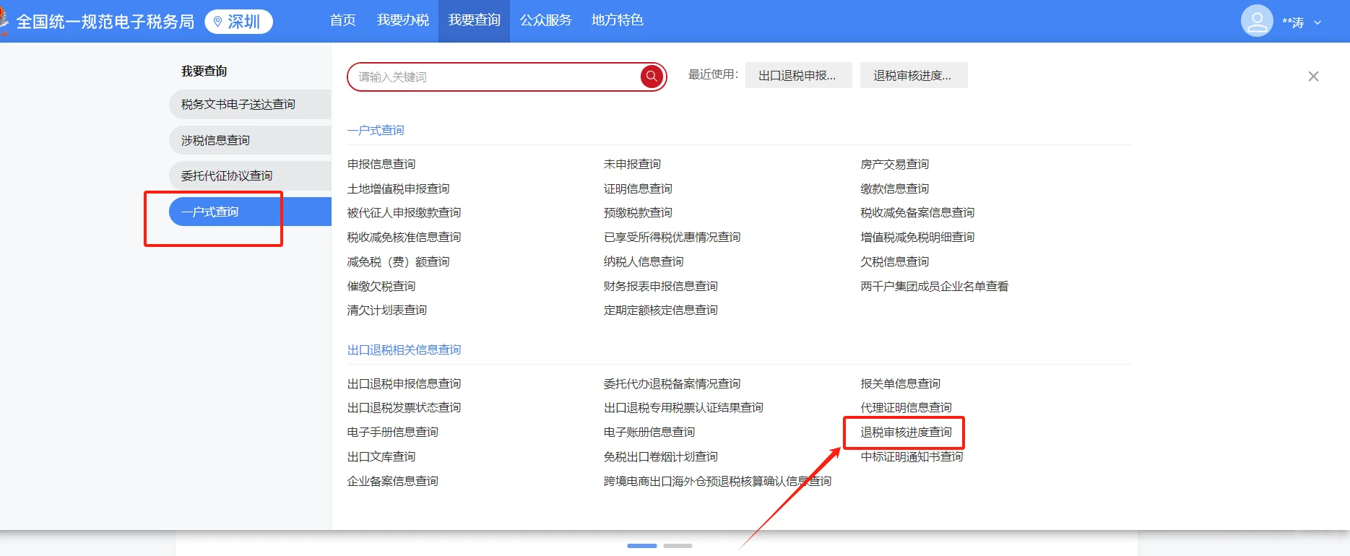Open 财务报表申报信息查询 link
The width and height of the screenshot is (1350, 556).
[661, 286]
